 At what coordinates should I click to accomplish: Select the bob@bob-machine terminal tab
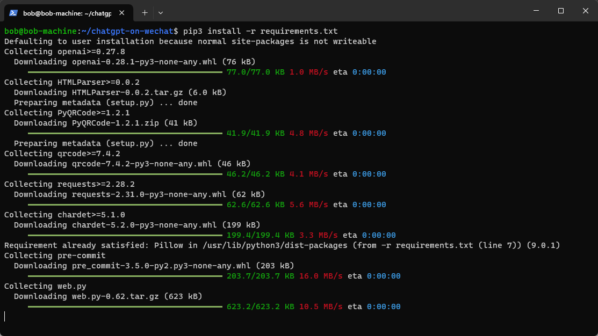[x=64, y=12]
